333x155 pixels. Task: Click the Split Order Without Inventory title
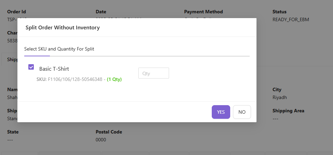pyautogui.click(x=63, y=28)
